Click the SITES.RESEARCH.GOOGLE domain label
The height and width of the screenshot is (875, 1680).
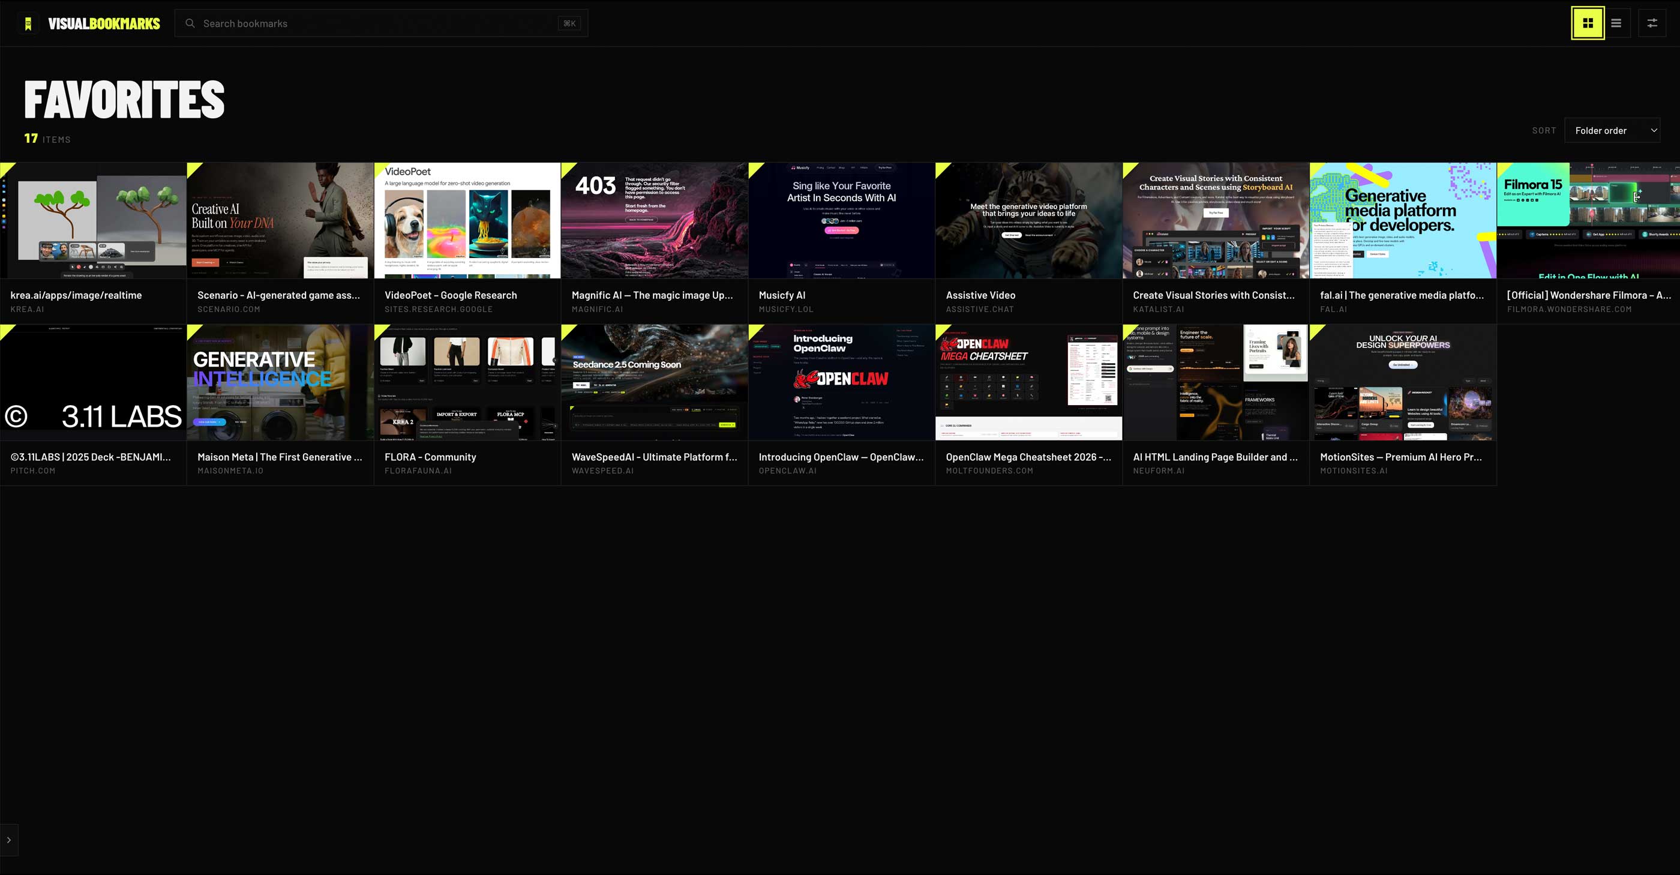pos(439,309)
